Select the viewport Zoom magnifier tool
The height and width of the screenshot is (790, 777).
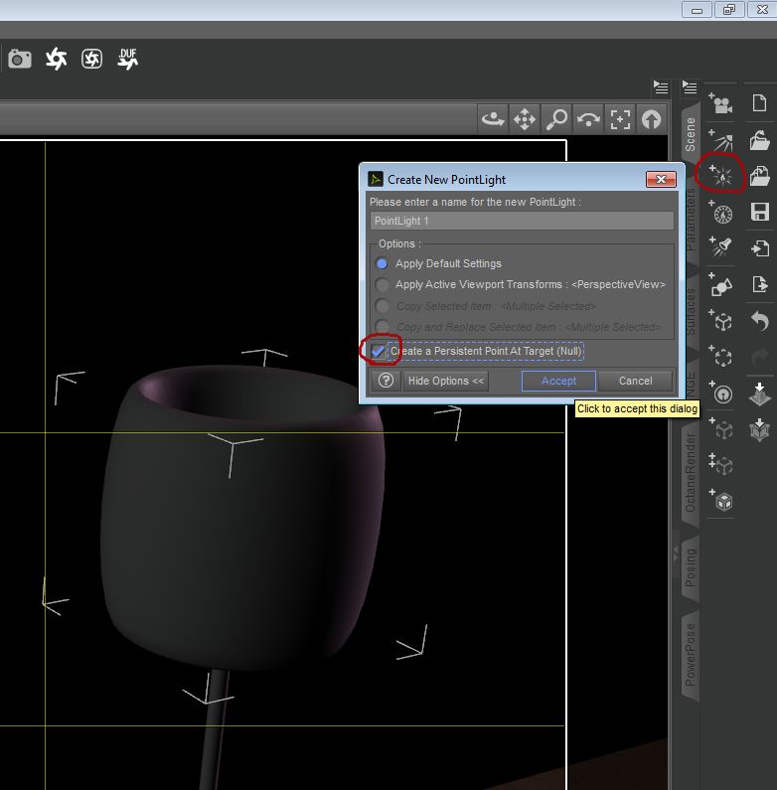tap(556, 120)
